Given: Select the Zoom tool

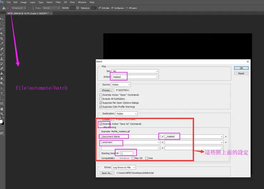Looking at the screenshot, I should tap(2, 114).
